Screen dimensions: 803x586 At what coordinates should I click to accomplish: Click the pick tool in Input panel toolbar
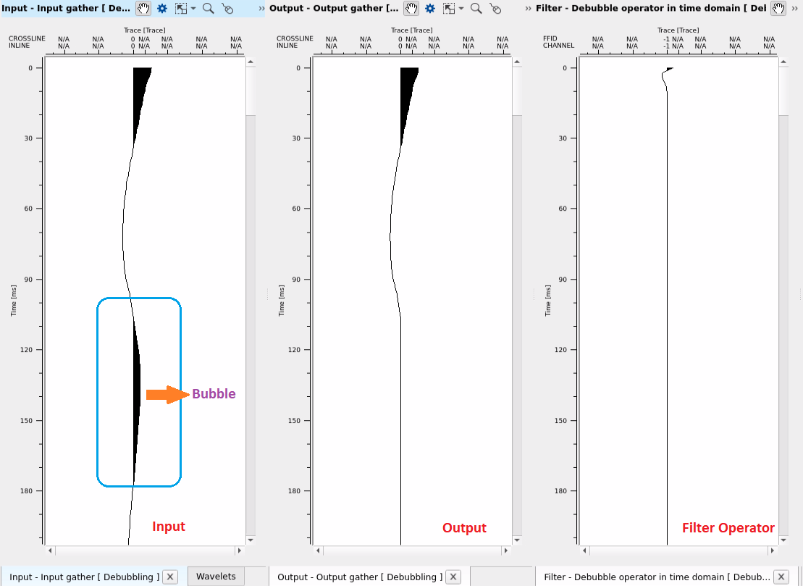point(227,9)
